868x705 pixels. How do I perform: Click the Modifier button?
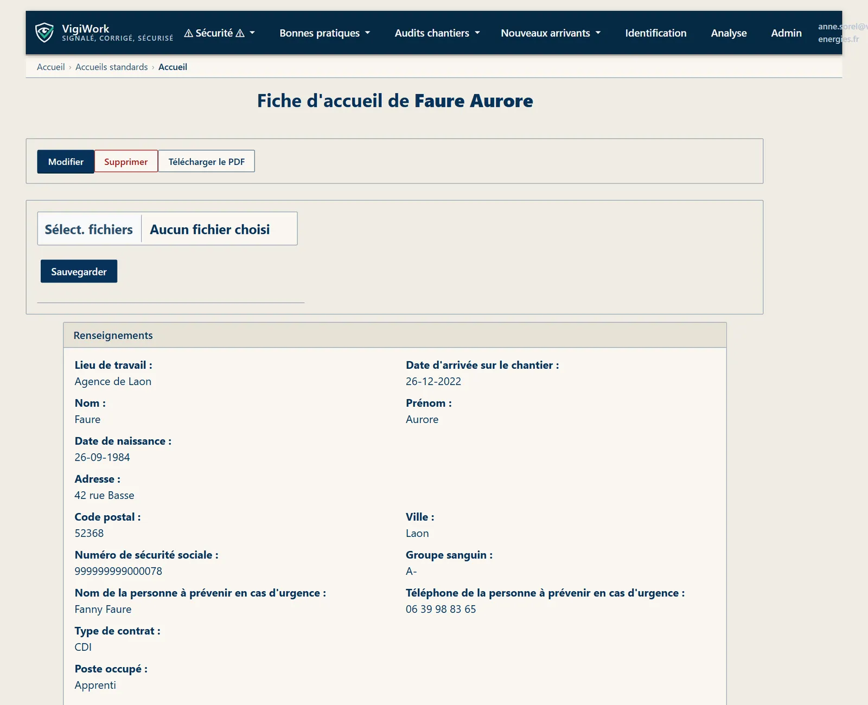point(66,162)
